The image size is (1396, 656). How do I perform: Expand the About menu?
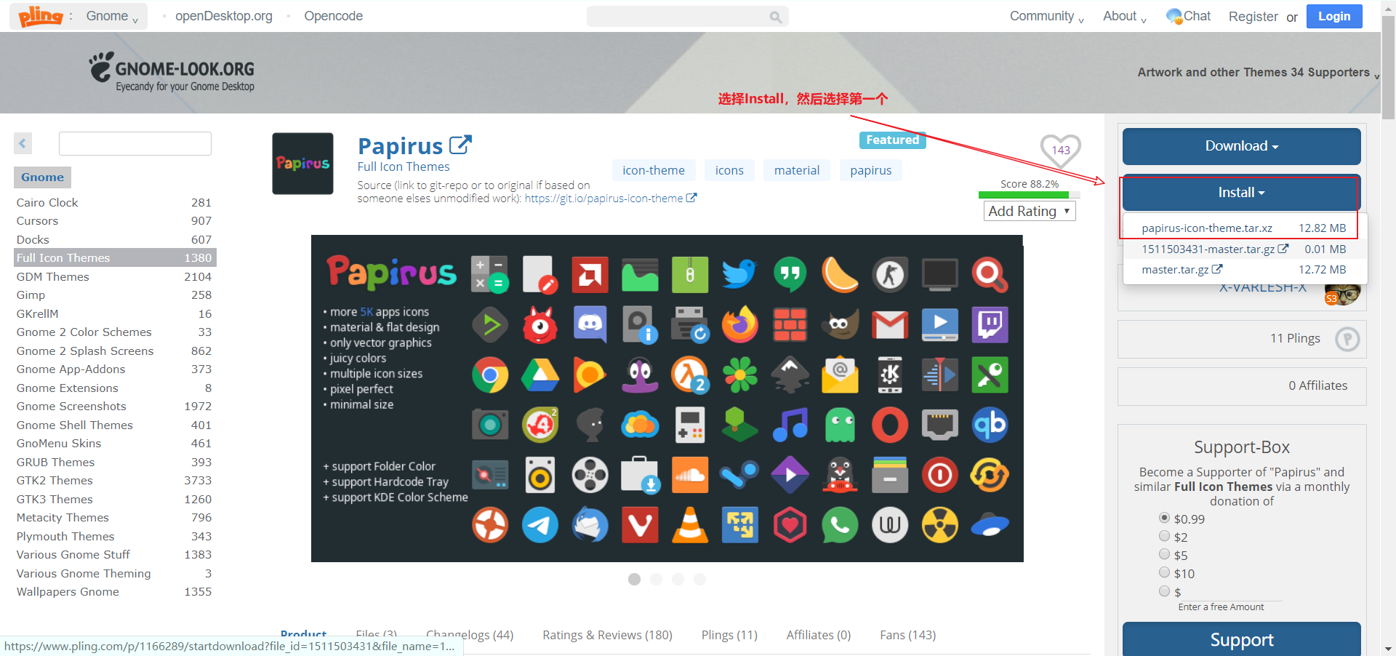click(x=1124, y=16)
